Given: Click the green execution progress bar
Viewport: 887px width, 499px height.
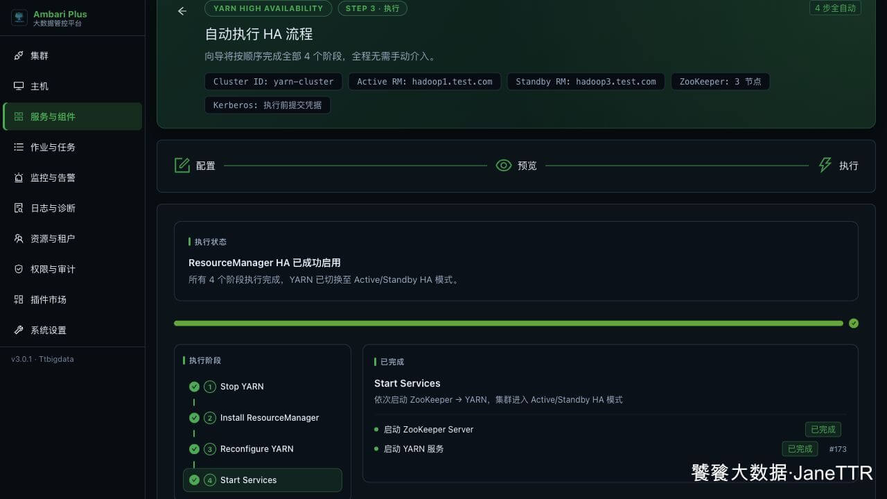Looking at the screenshot, I should [x=509, y=323].
